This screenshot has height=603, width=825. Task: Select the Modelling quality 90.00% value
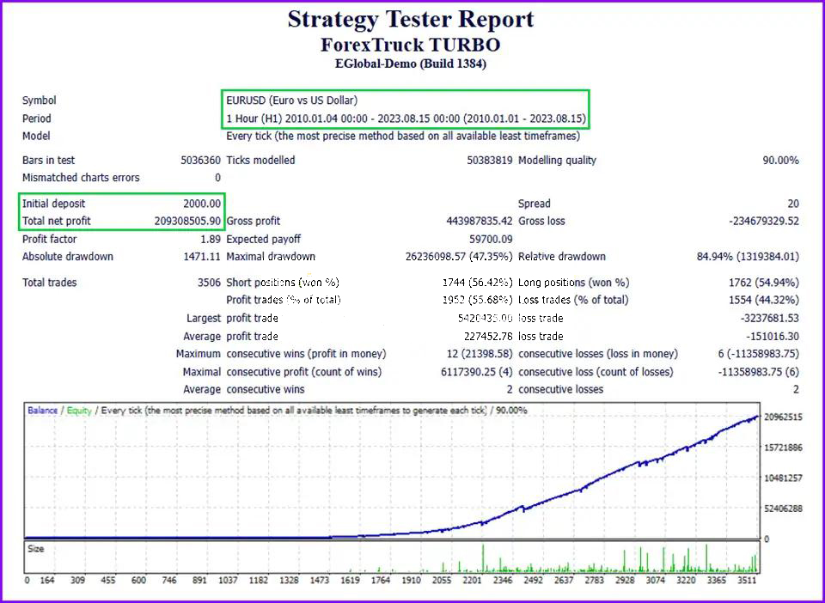click(x=780, y=161)
